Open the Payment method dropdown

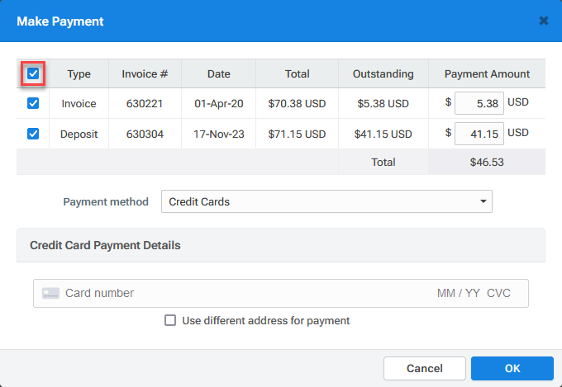[326, 201]
